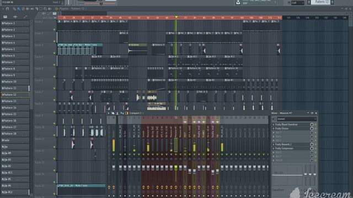Expand the Fruity Compressor slot arrow
Image resolution: width=353 pixels, height=198 pixels.
pyautogui.click(x=274, y=148)
